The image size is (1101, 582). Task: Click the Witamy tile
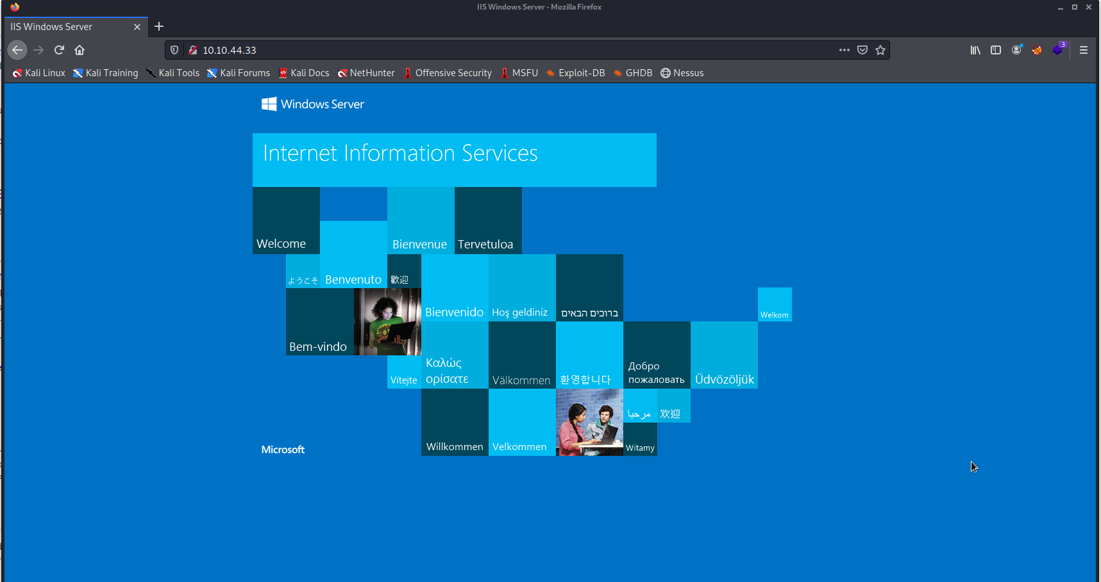point(640,439)
